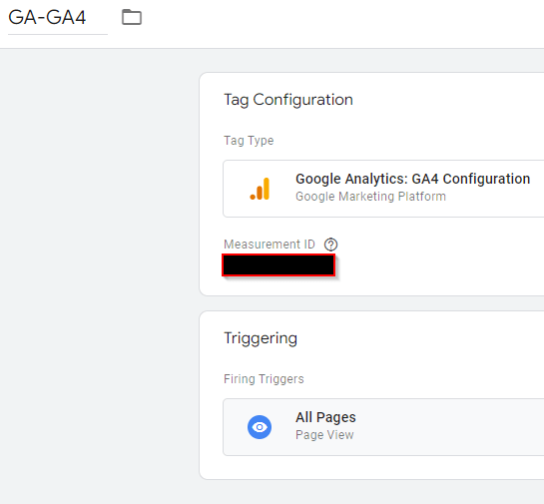Screen dimensions: 544x504
Task: Open the All Pages firing trigger
Action: click(x=383, y=427)
